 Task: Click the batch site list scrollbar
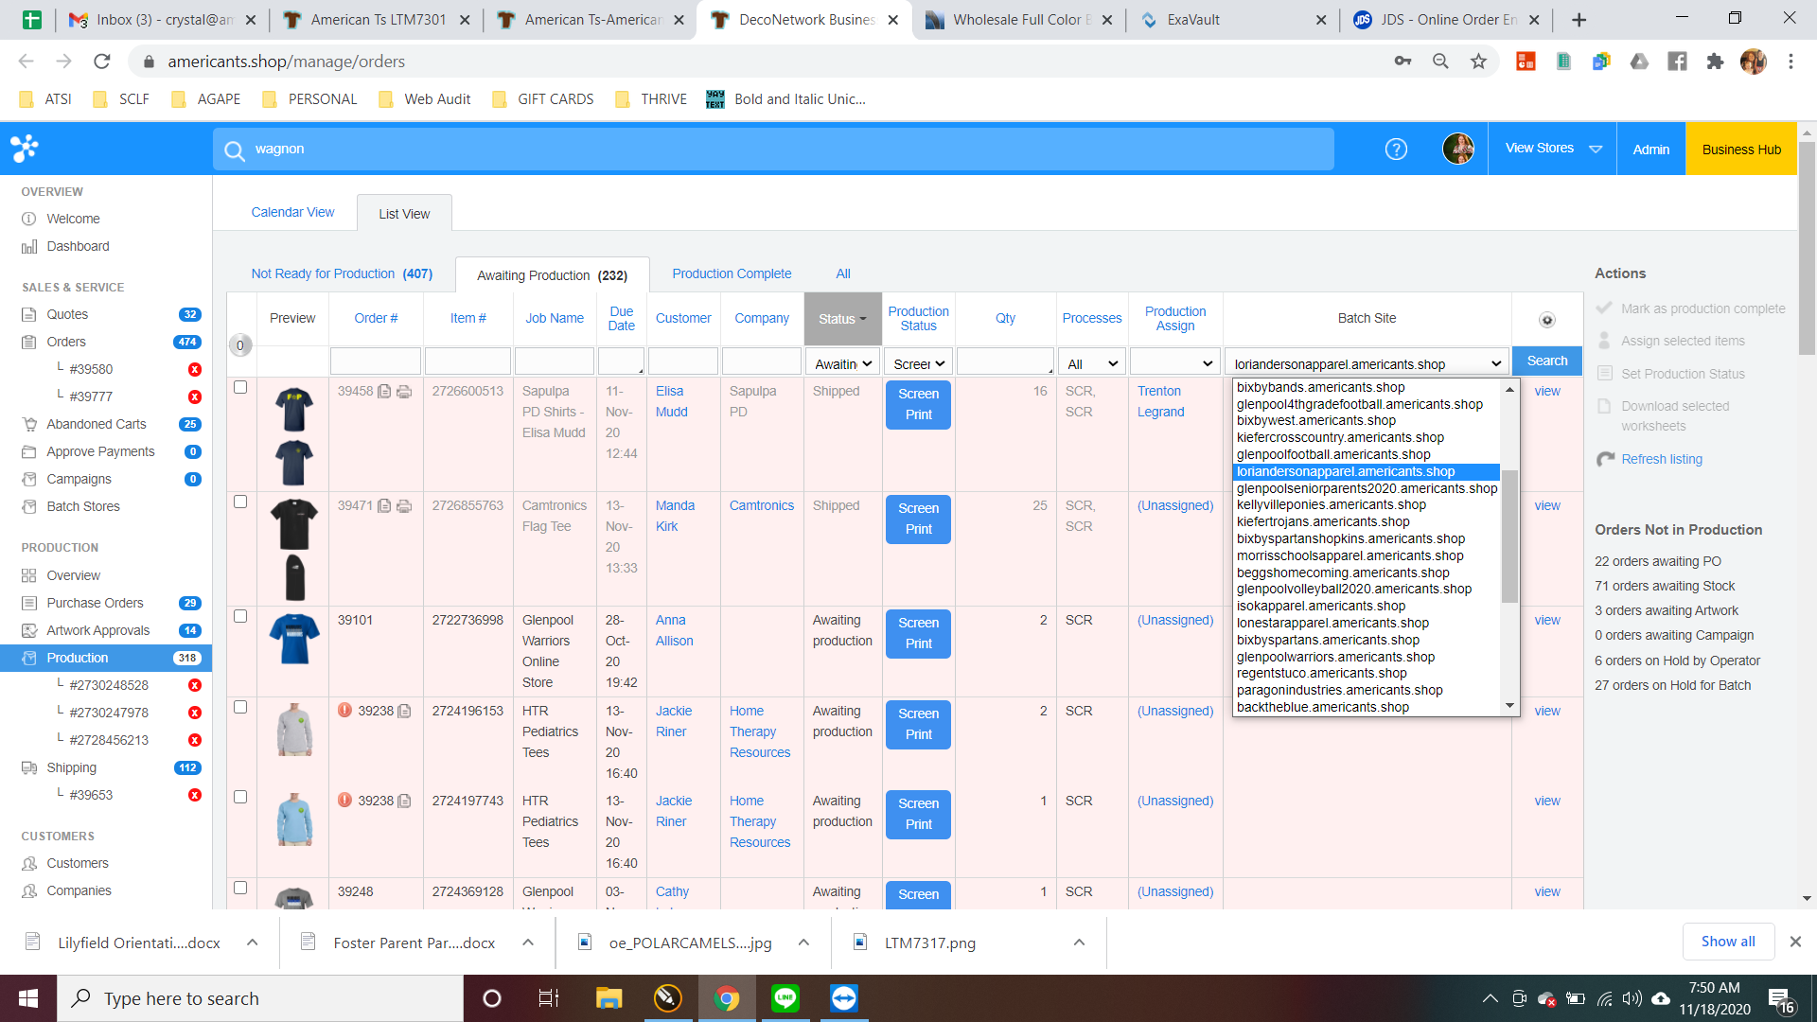click(1509, 537)
